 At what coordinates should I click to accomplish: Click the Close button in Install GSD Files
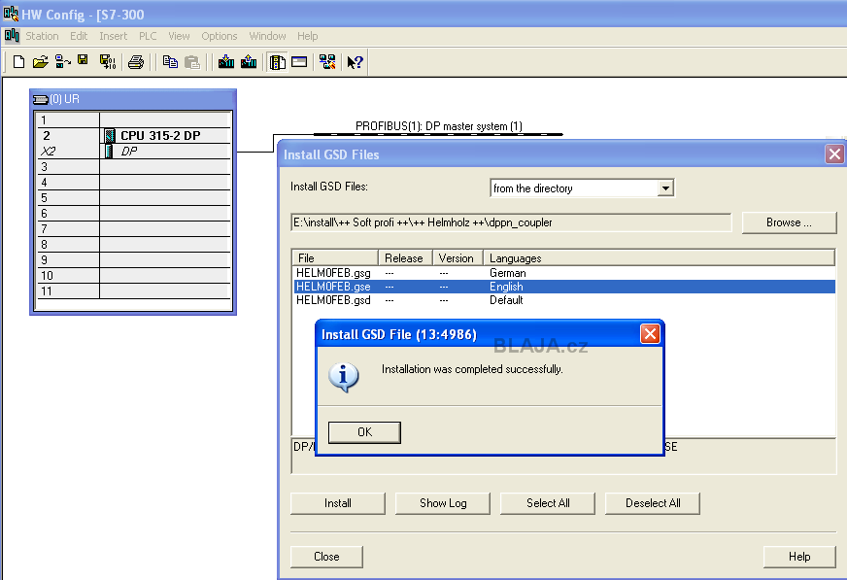(x=326, y=557)
